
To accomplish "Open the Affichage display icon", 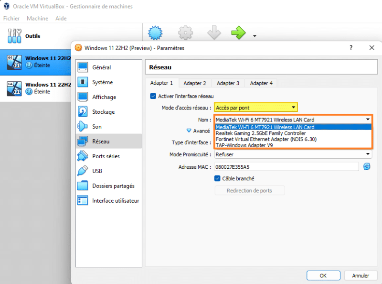I will tap(83, 97).
